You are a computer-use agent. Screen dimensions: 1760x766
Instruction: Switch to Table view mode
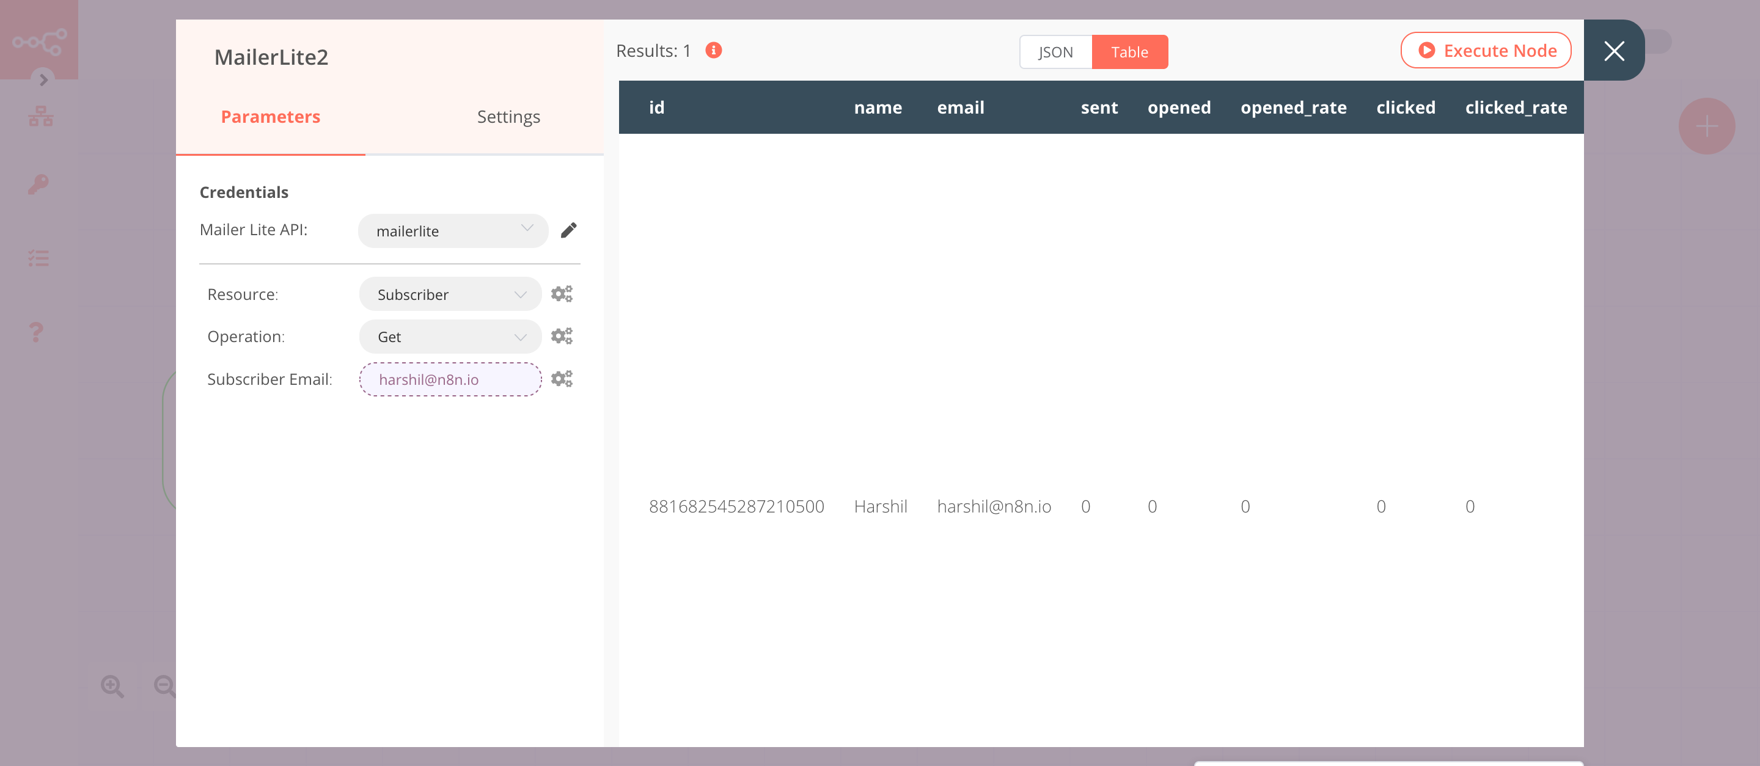click(x=1129, y=51)
